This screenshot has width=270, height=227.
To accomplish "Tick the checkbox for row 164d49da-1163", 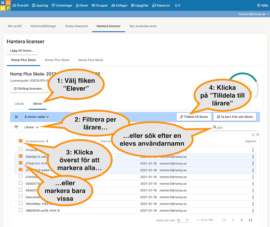I will click(x=20, y=203).
